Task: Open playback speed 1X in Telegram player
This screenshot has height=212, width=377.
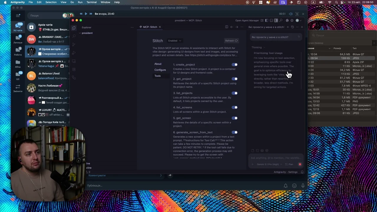Action: [297, 14]
